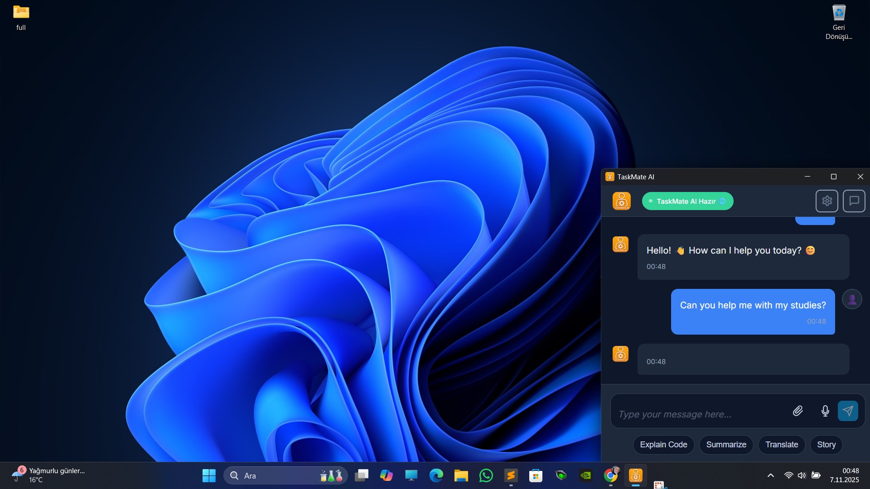Send the message with paper plane button
870x489 pixels.
click(x=848, y=411)
